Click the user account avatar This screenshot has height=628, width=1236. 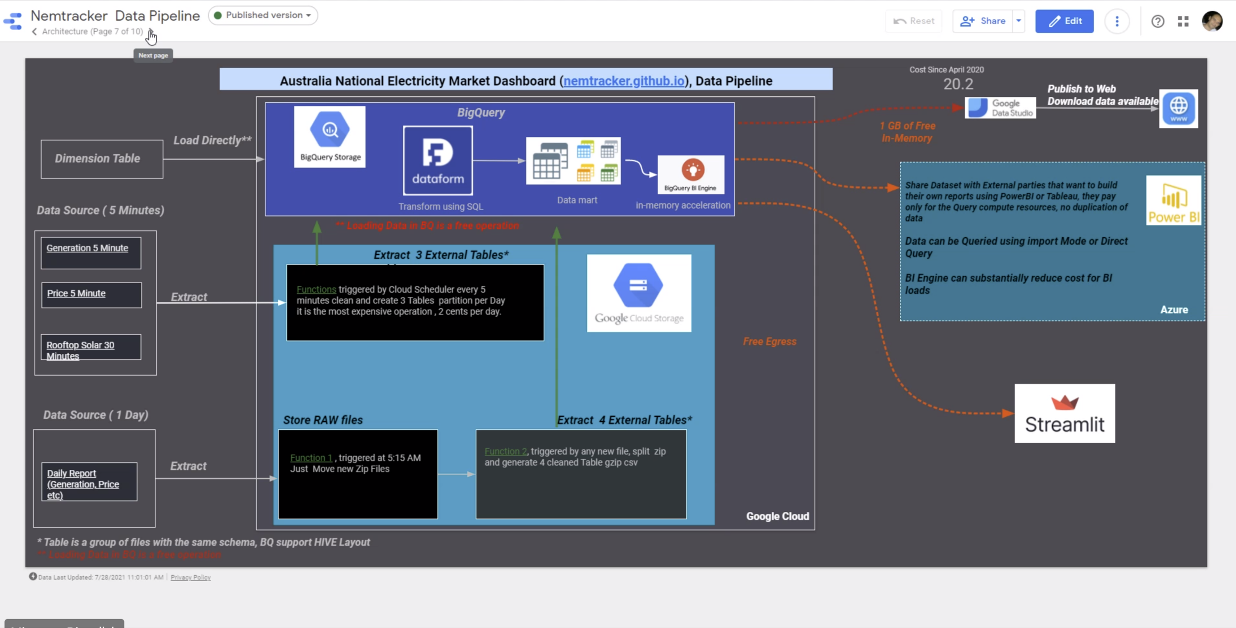point(1212,21)
